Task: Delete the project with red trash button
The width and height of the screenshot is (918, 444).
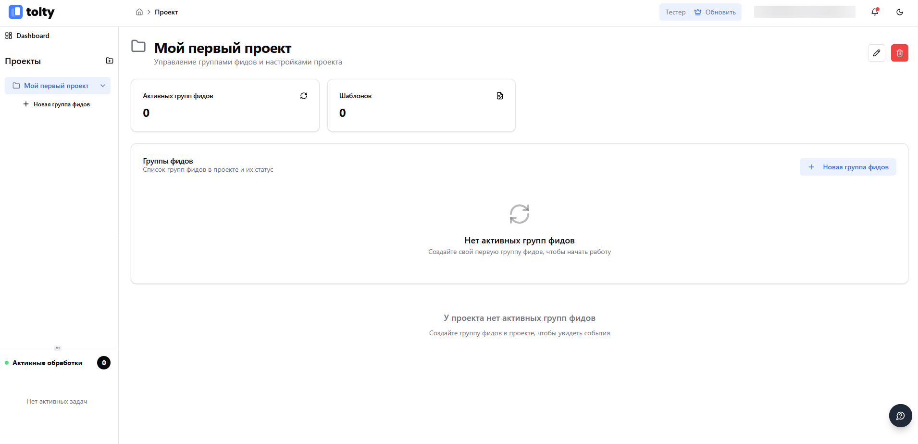Action: [x=900, y=53]
